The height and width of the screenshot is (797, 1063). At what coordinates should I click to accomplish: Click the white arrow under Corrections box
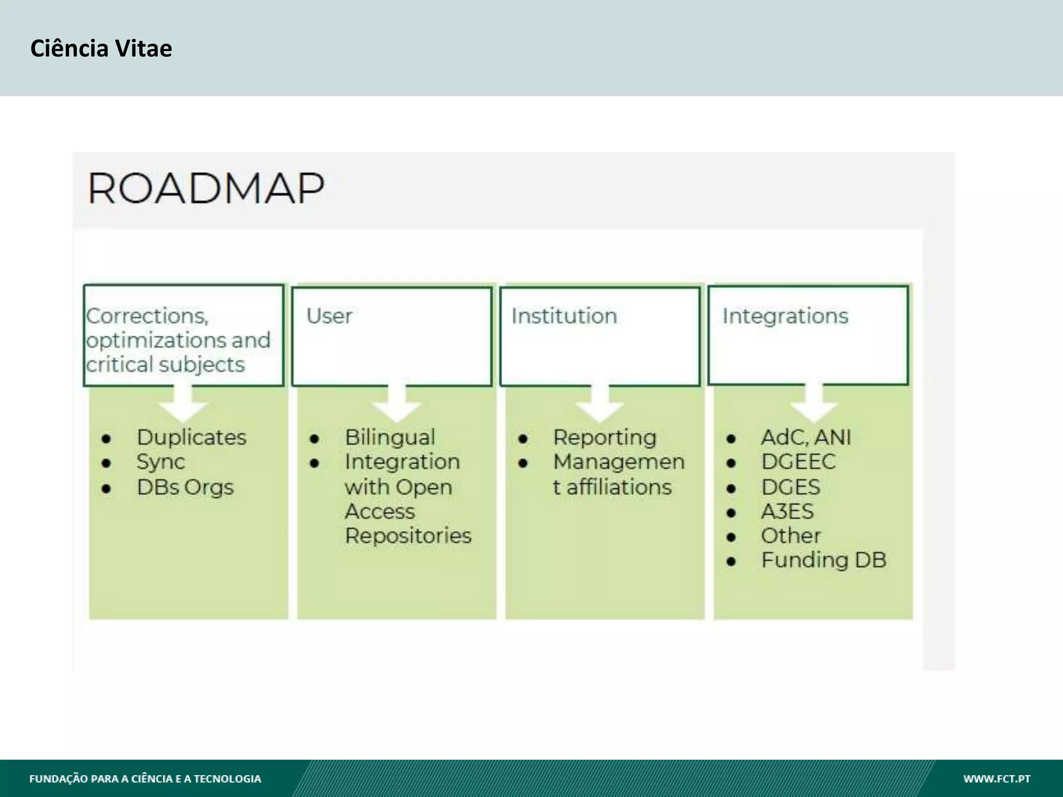(x=183, y=404)
